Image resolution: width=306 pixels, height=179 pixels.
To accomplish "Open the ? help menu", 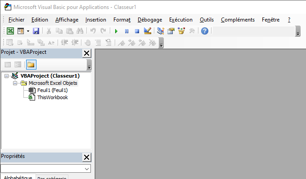I will (x=289, y=20).
